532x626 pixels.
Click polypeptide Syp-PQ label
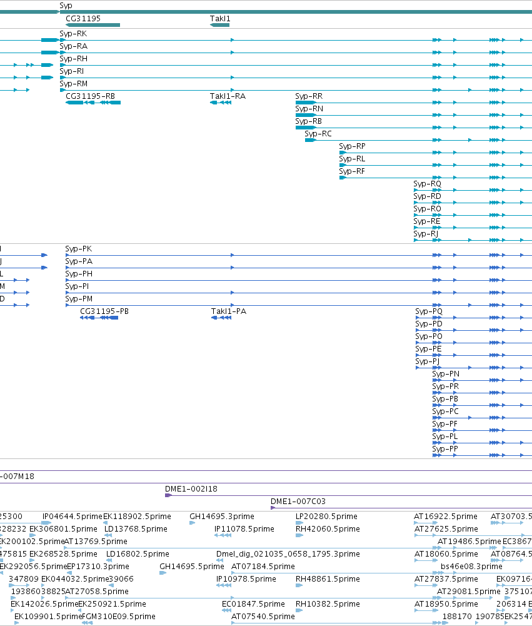(429, 311)
